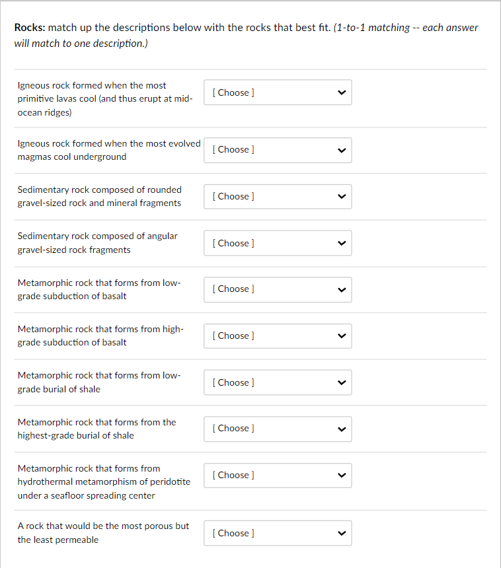Click the bold "Rocks:" heading text
The height and width of the screenshot is (568, 501).
click(30, 28)
